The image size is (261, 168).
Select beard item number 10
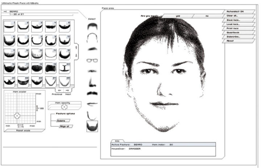point(65,40)
